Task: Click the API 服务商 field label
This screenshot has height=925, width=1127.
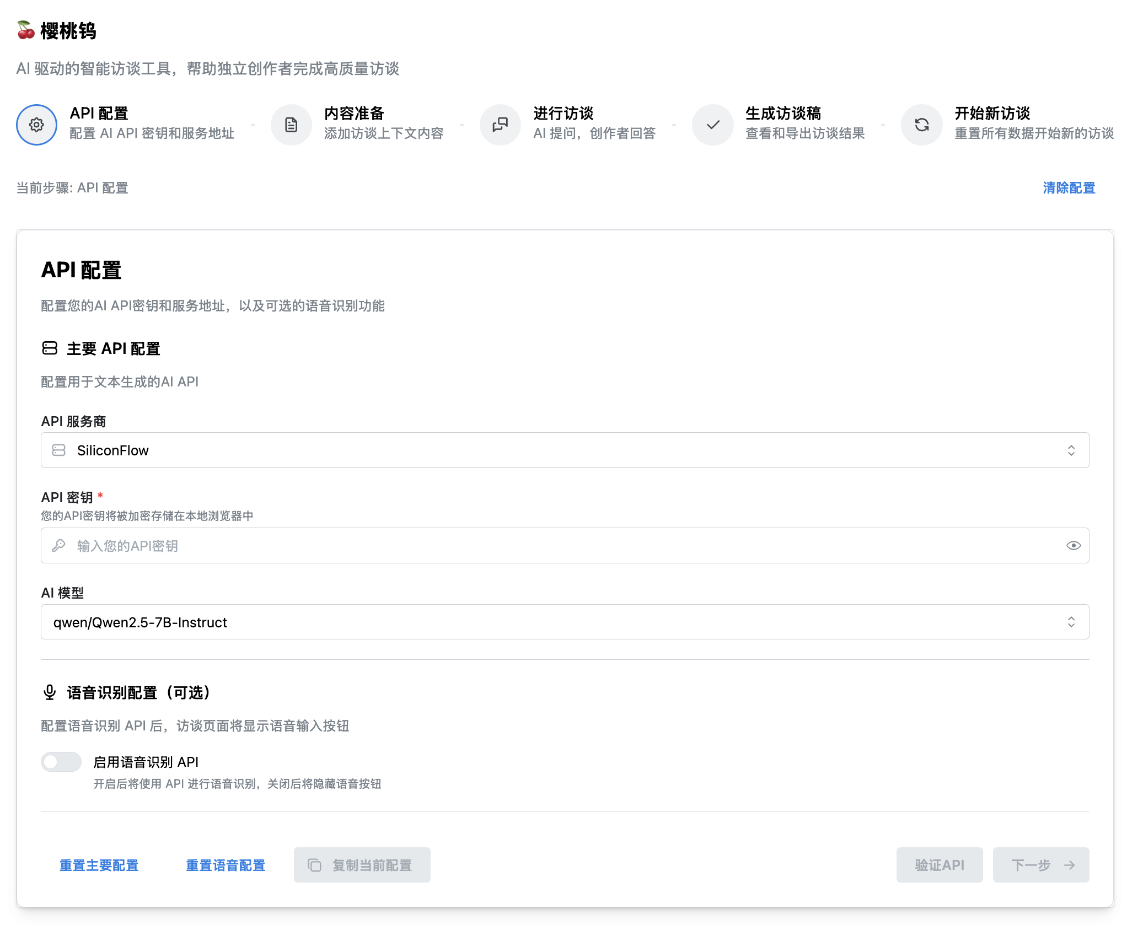Action: [x=73, y=421]
